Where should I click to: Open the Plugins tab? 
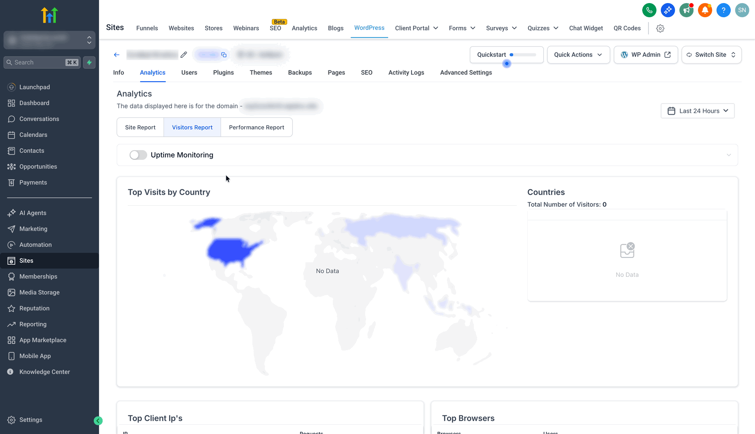(x=223, y=72)
